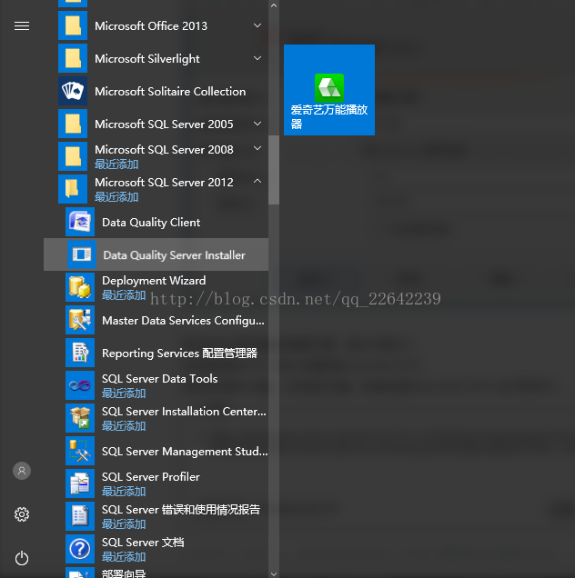575x578 pixels.
Task: Expand the Microsoft Silverlight folder chevron
Action: pyautogui.click(x=257, y=59)
